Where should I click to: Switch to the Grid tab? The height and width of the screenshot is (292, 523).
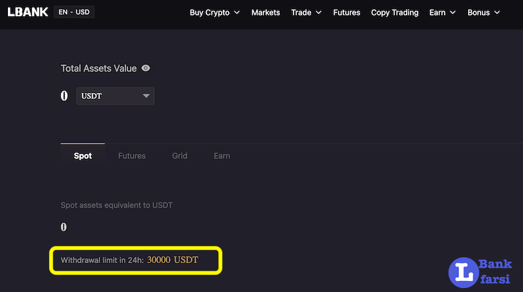pyautogui.click(x=180, y=156)
